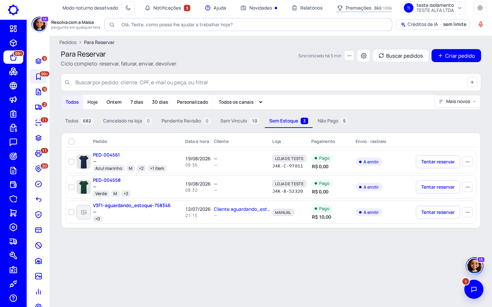The height and width of the screenshot is (307, 492).
Task: Open the Mais novos sort dropdown
Action: click(x=457, y=101)
